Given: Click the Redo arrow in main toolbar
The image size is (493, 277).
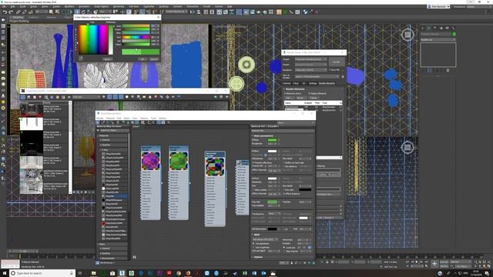Looking at the screenshot, I should click(11, 12).
